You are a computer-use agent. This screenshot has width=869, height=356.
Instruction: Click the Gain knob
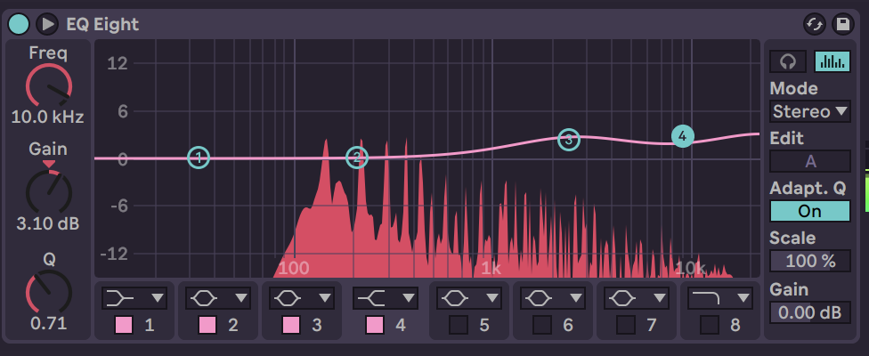[x=49, y=192]
